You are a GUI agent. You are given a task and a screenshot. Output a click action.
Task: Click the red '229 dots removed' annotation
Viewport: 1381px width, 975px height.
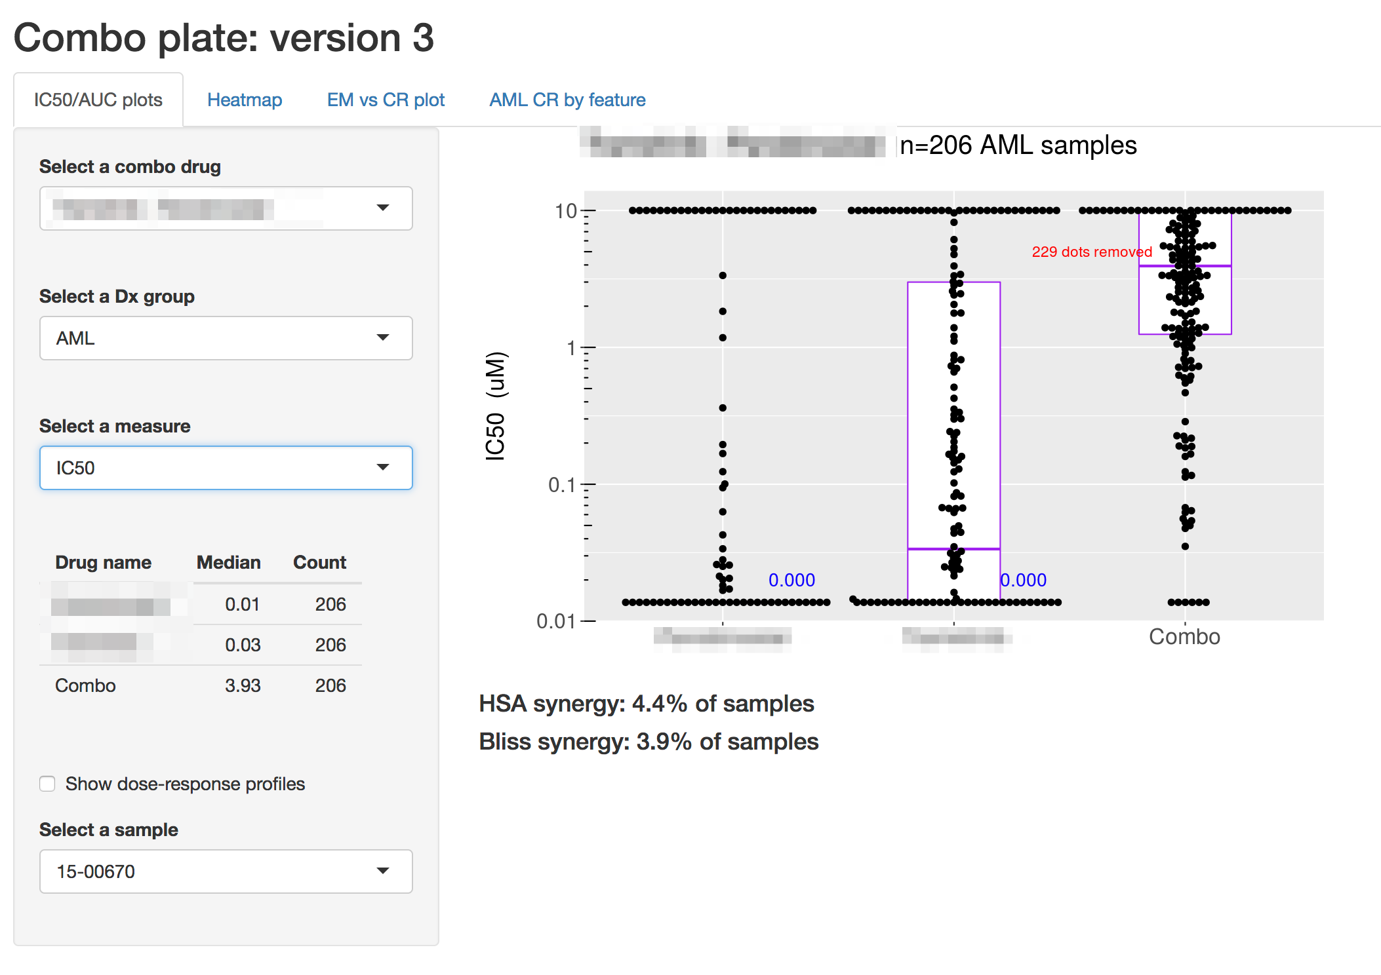pos(1091,252)
